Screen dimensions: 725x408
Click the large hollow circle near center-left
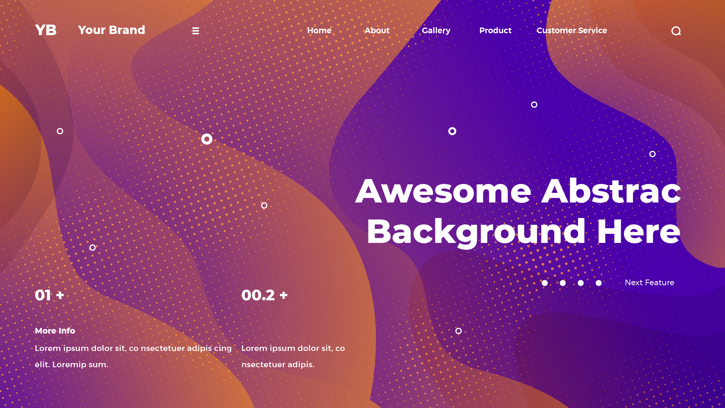click(x=206, y=139)
